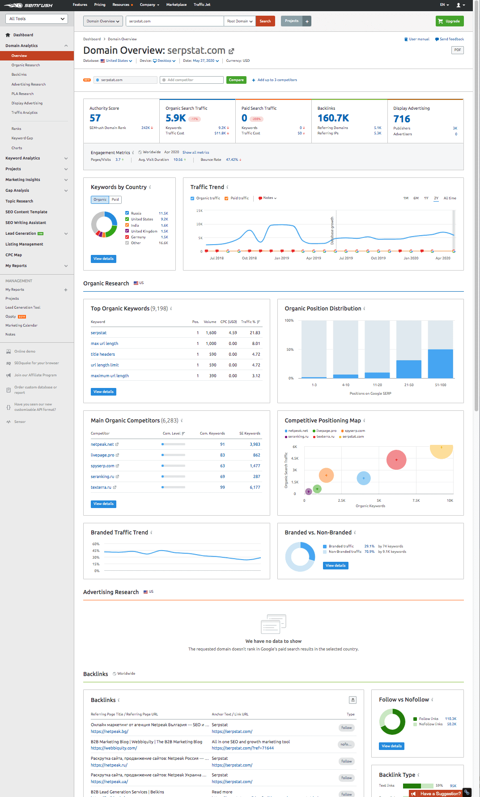The height and width of the screenshot is (797, 480).
Task: Click the export icon in Backlinks panel
Action: [x=353, y=700]
